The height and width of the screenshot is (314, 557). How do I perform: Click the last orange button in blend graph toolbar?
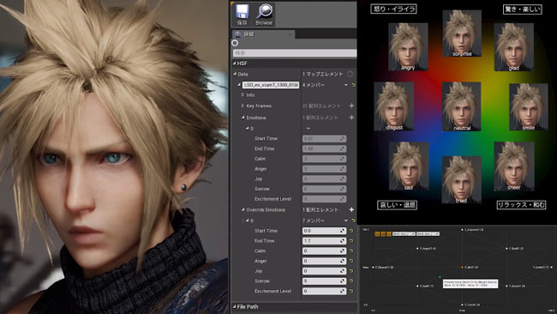[x=389, y=233]
